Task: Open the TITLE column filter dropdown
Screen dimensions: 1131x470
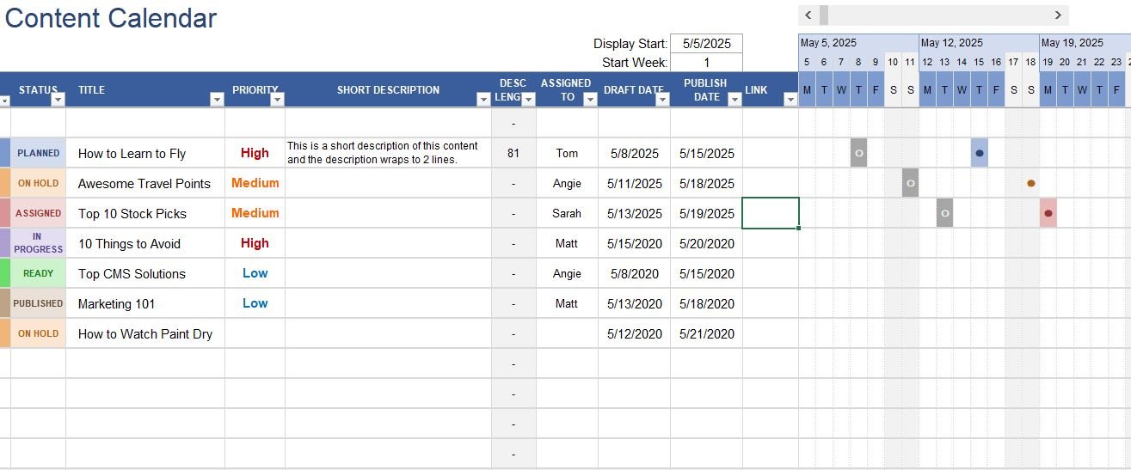Action: pos(216,100)
